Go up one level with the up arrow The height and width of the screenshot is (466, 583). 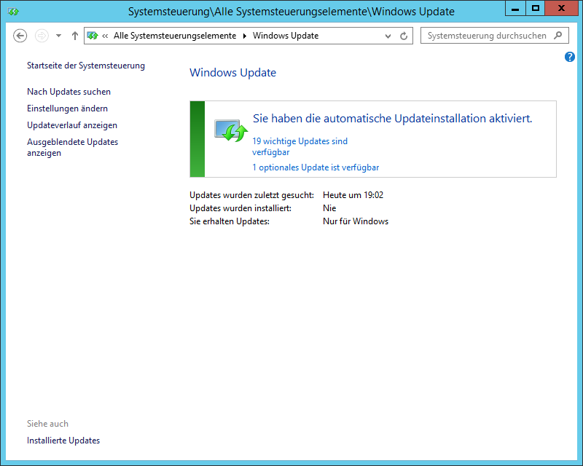(75, 36)
